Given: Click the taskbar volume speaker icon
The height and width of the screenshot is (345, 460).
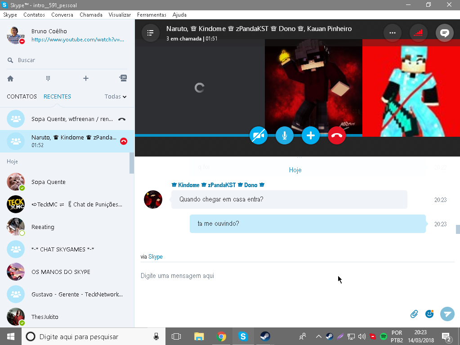Looking at the screenshot, I should point(362,336).
